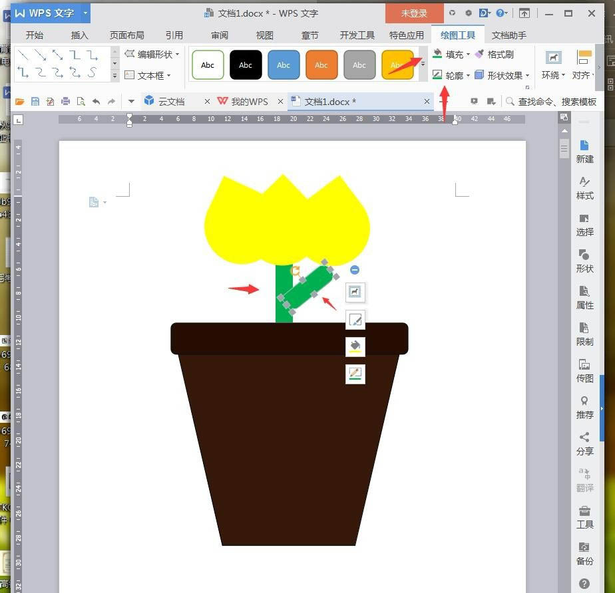Select the S-curve line shape
615x593 pixels.
point(92,72)
